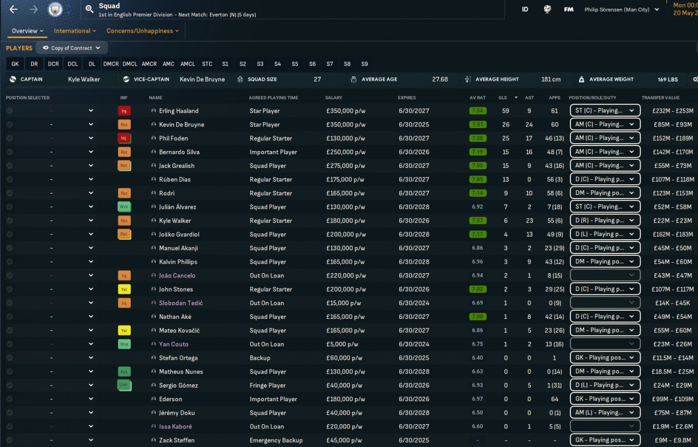
Task: Toggle selection circle for Ederson row
Action: tap(9, 399)
